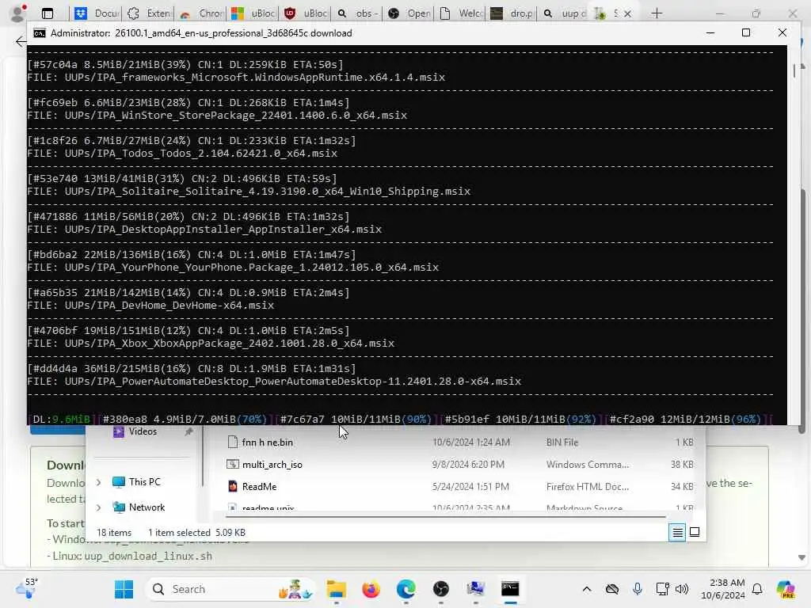
Task: Go back in the browser
Action: pyautogui.click(x=21, y=41)
